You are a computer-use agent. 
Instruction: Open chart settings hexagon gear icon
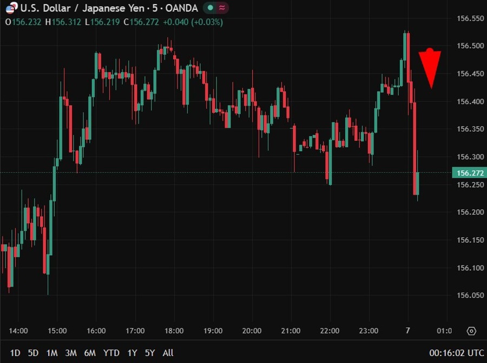point(471,331)
